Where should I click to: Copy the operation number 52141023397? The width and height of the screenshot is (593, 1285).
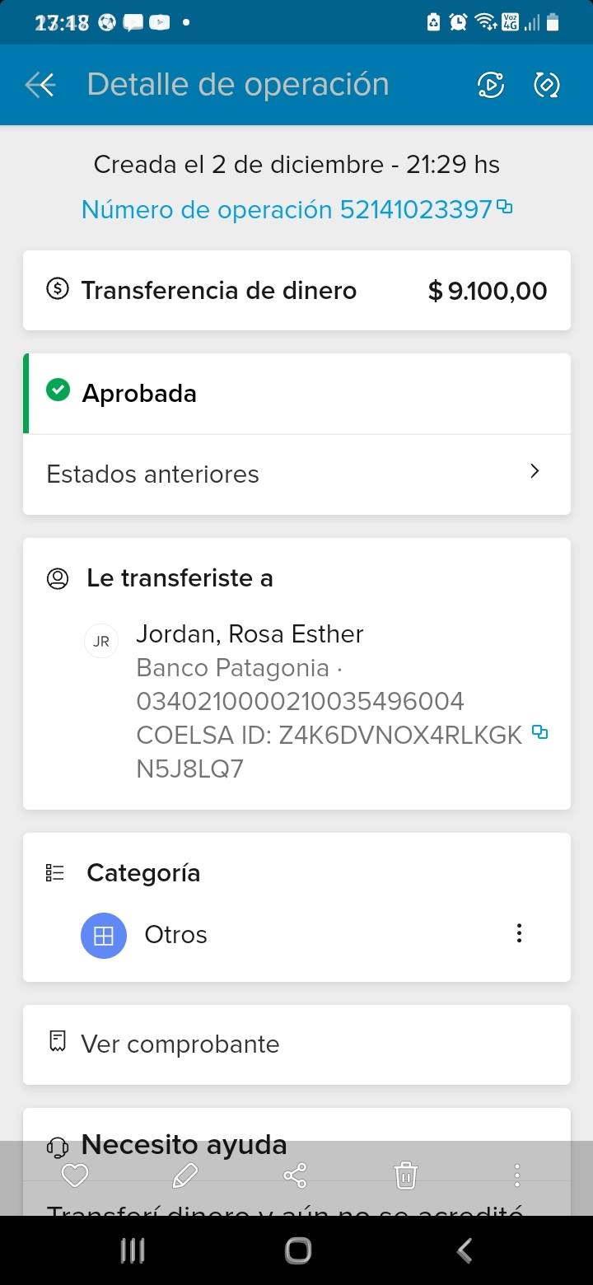click(x=505, y=208)
